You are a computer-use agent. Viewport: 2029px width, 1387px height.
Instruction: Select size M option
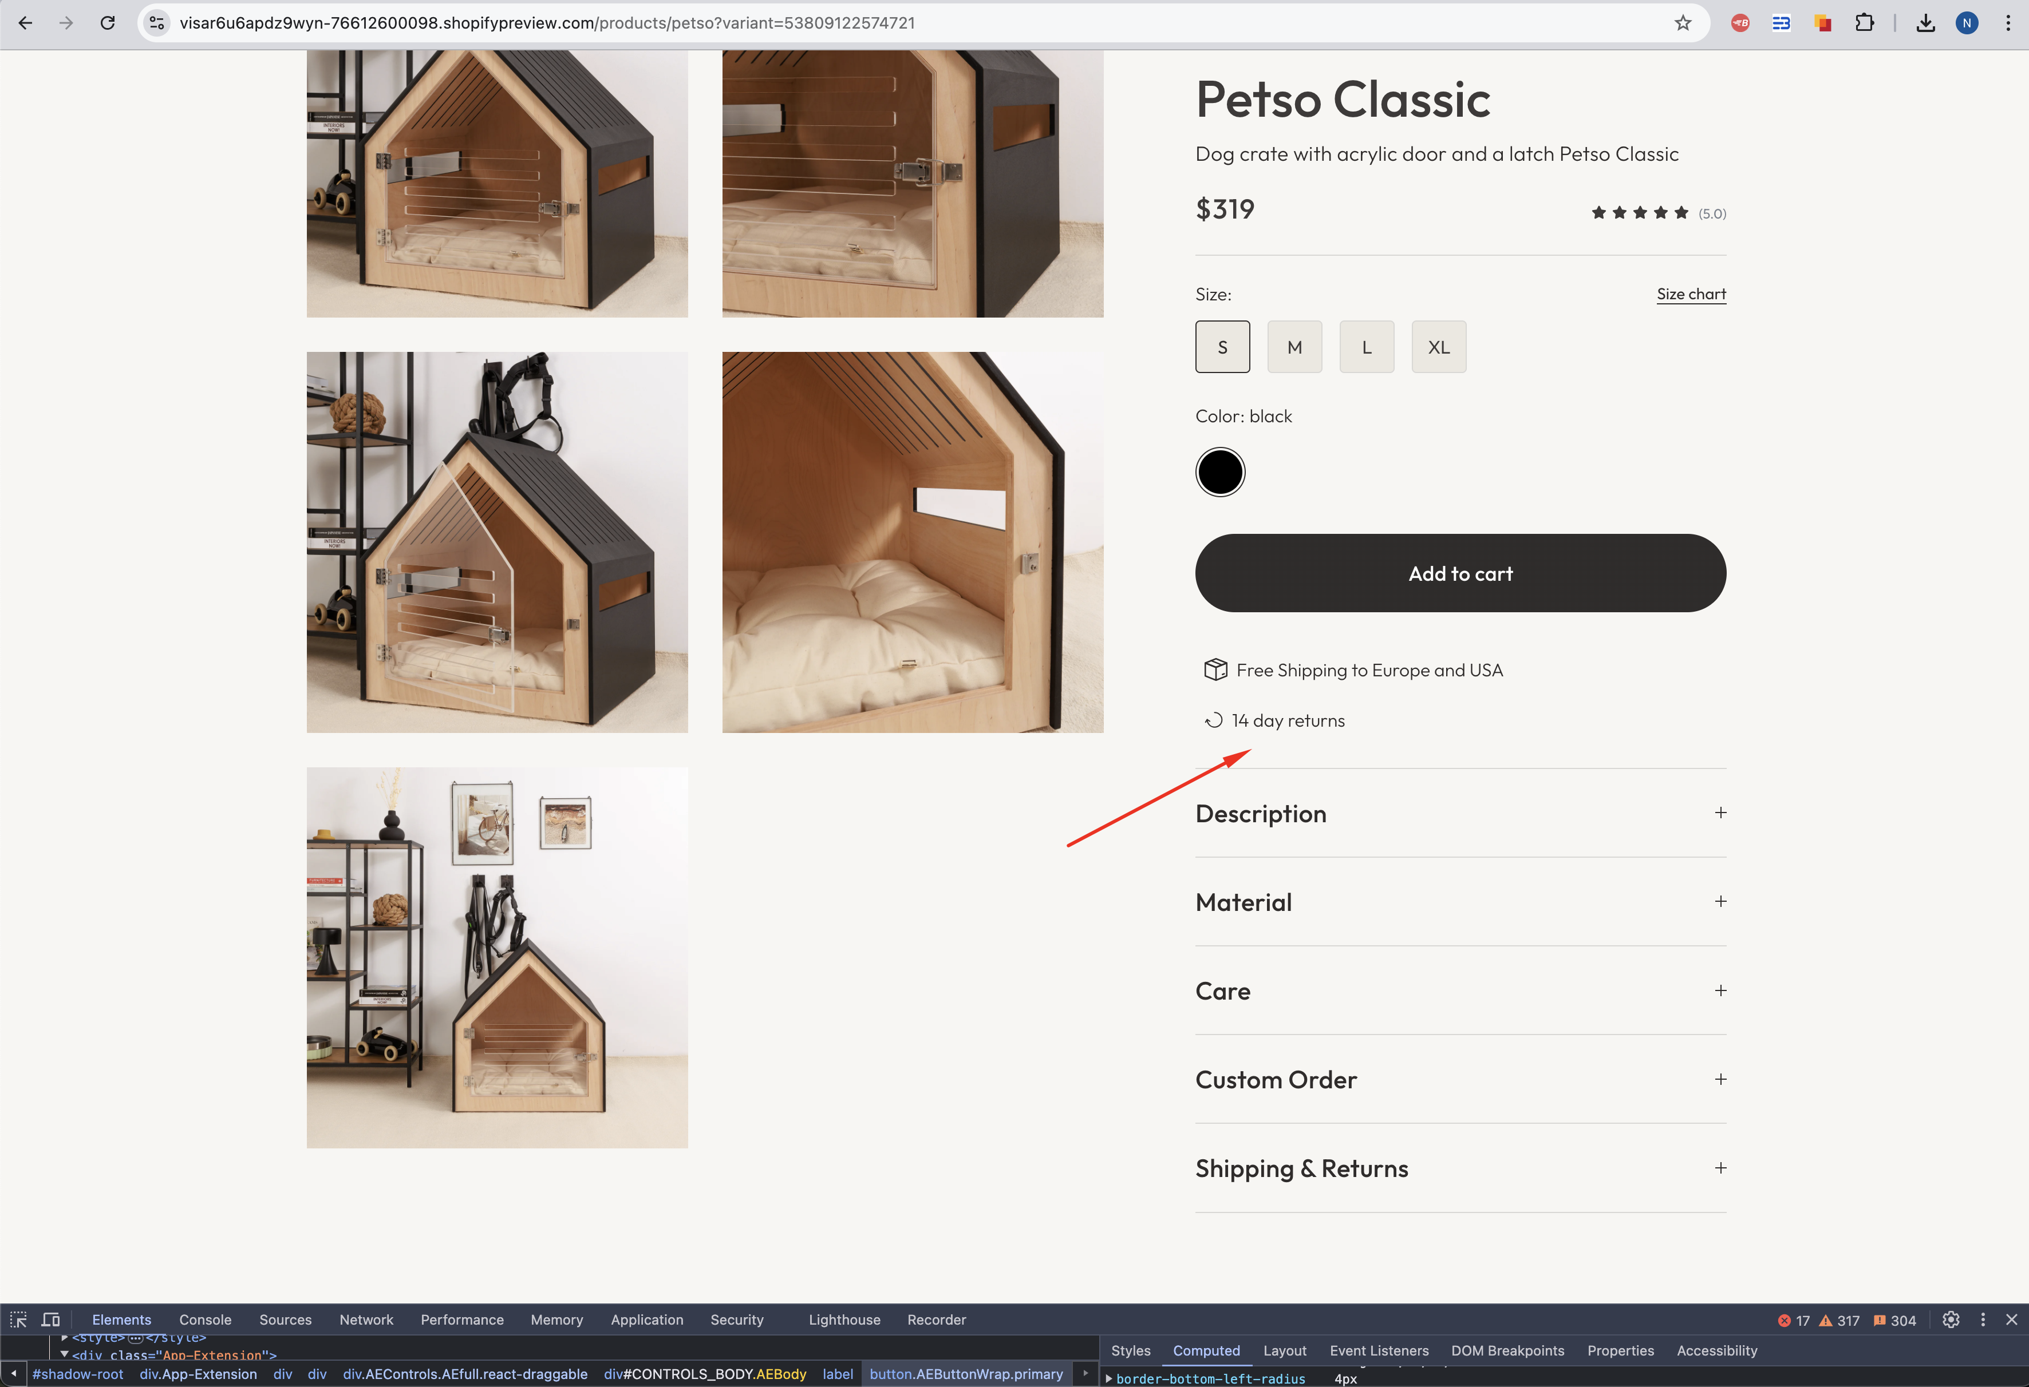[x=1294, y=347]
